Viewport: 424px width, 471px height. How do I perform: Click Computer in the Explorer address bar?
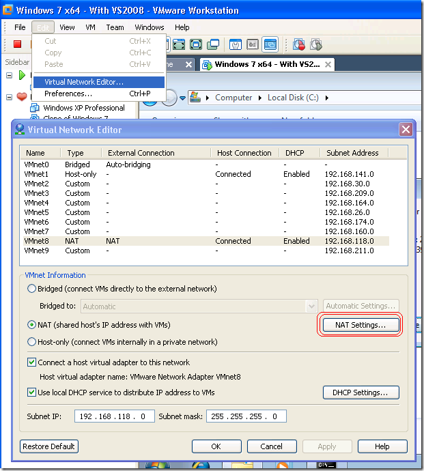click(x=234, y=98)
